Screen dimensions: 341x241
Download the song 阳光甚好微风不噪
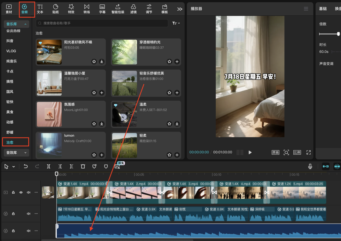(102, 62)
